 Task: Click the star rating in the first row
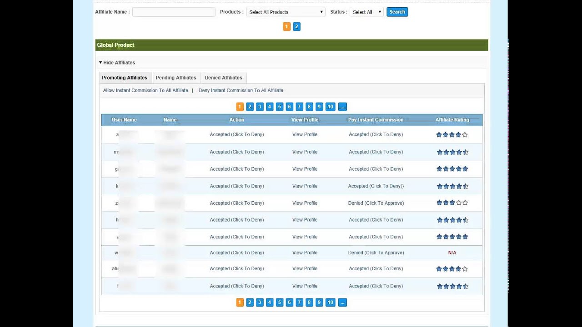coord(452,135)
